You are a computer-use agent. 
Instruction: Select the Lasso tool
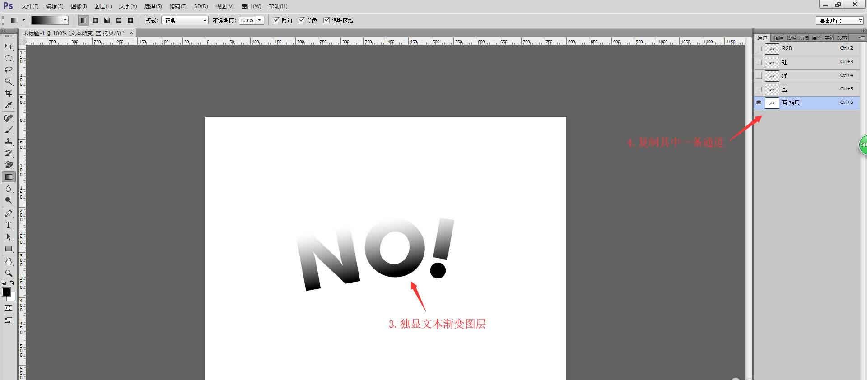9,70
